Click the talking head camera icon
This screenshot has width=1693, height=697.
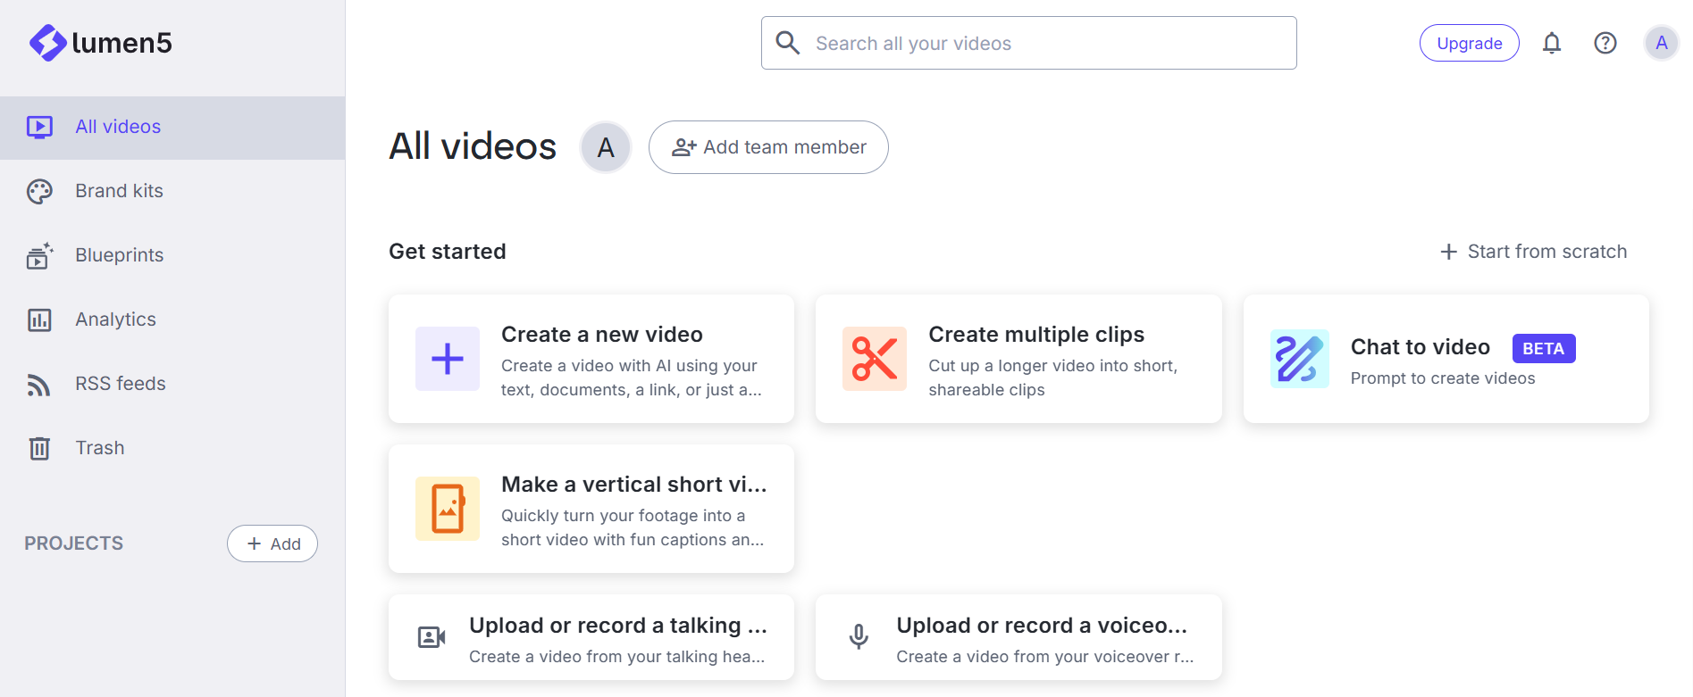[x=432, y=637]
